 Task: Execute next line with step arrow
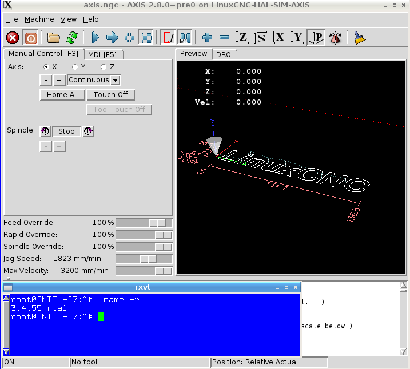point(112,38)
